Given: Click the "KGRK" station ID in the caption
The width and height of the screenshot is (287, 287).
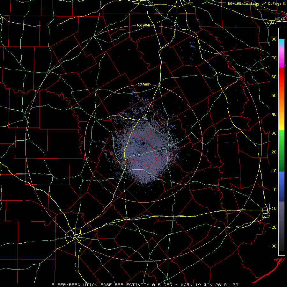Looking at the screenshot, I should tap(186, 285).
